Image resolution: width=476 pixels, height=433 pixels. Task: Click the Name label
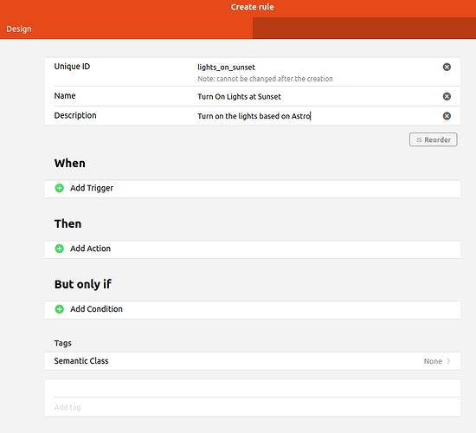point(65,96)
